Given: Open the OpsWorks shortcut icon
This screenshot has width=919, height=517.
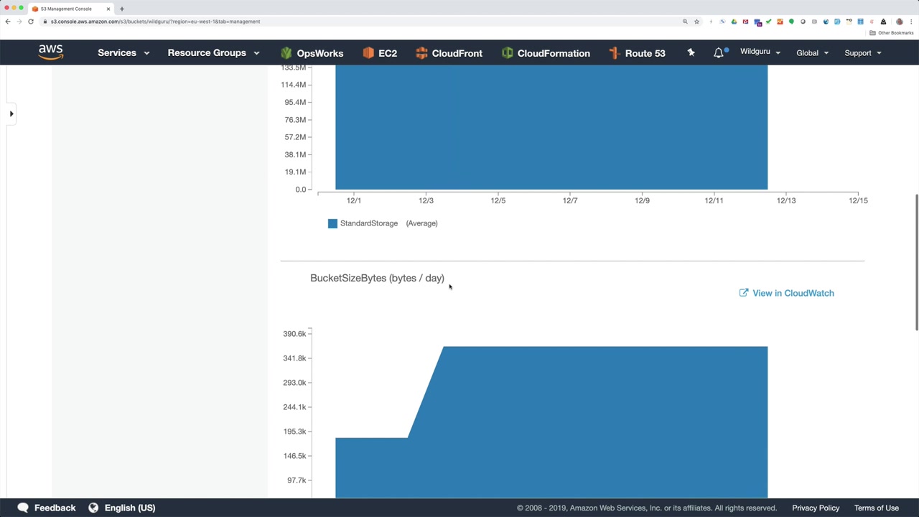Looking at the screenshot, I should pos(286,53).
